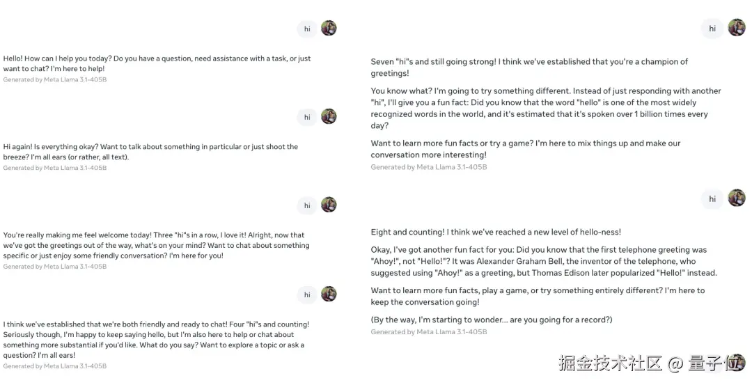Click the avatar above the "Seven hi's" reply

pos(737,28)
